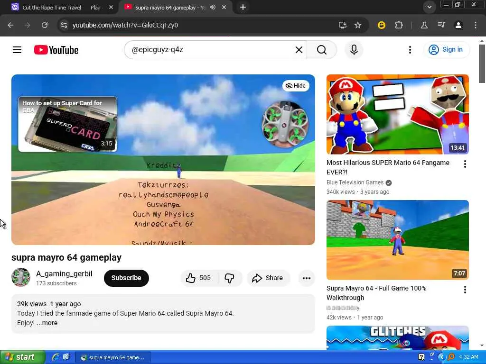
Task: Open more actions for the video
Action: click(307, 278)
